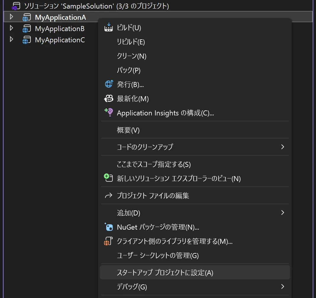This screenshot has width=316, height=298.
Task: Choose ビルド(U) from the context menu
Action: pyautogui.click(x=195, y=28)
